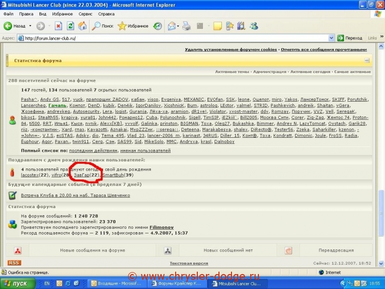Click status bar error warning icon

[4, 272]
